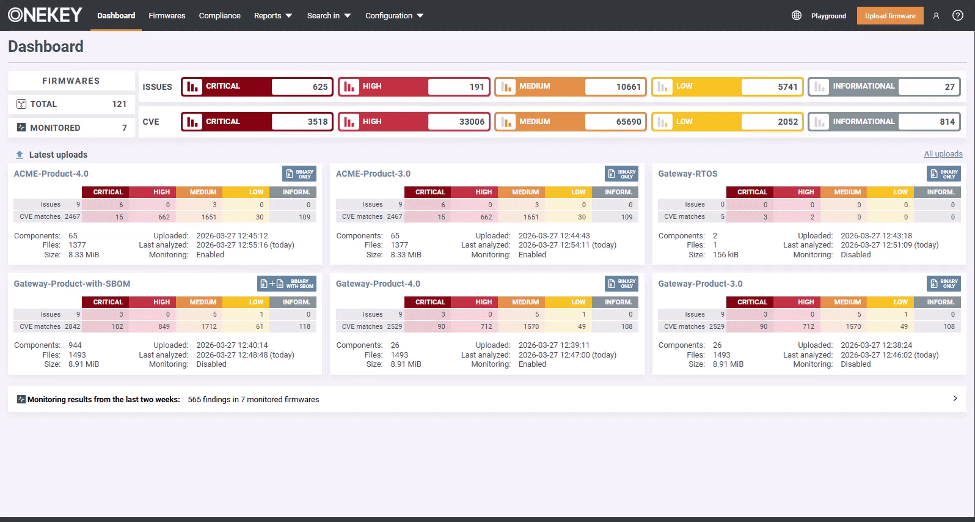Click the CVE Medium orange tile
Image resolution: width=975 pixels, height=522 pixels.
point(571,122)
